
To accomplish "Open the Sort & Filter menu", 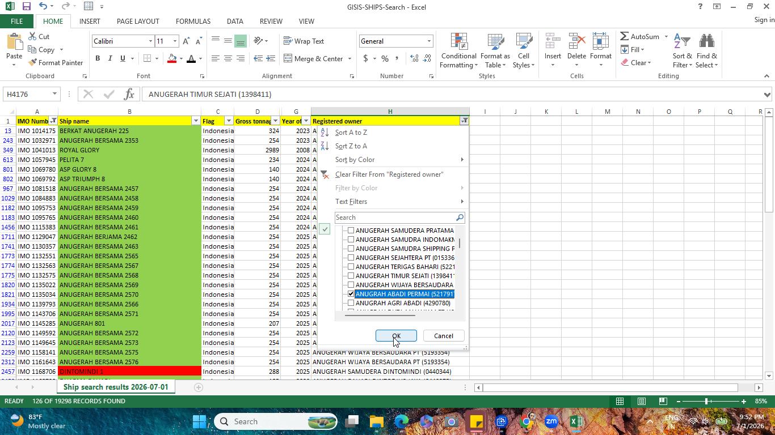I will coord(683,51).
